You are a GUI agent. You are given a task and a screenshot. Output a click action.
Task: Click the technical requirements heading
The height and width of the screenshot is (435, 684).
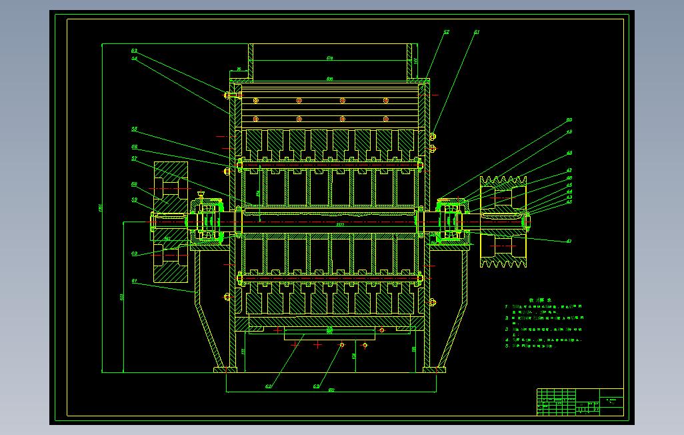point(540,300)
